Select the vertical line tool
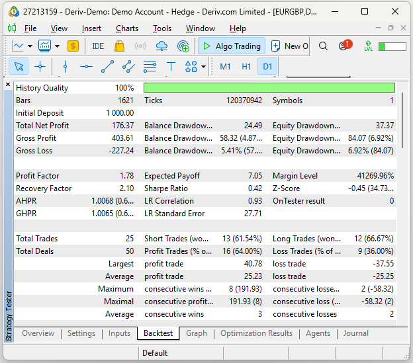The height and width of the screenshot is (363, 413). coord(65,67)
